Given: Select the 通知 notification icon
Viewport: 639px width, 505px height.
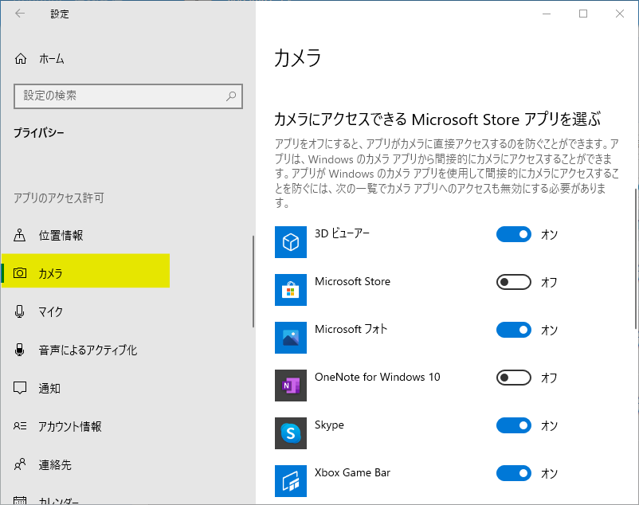Looking at the screenshot, I should [20, 388].
